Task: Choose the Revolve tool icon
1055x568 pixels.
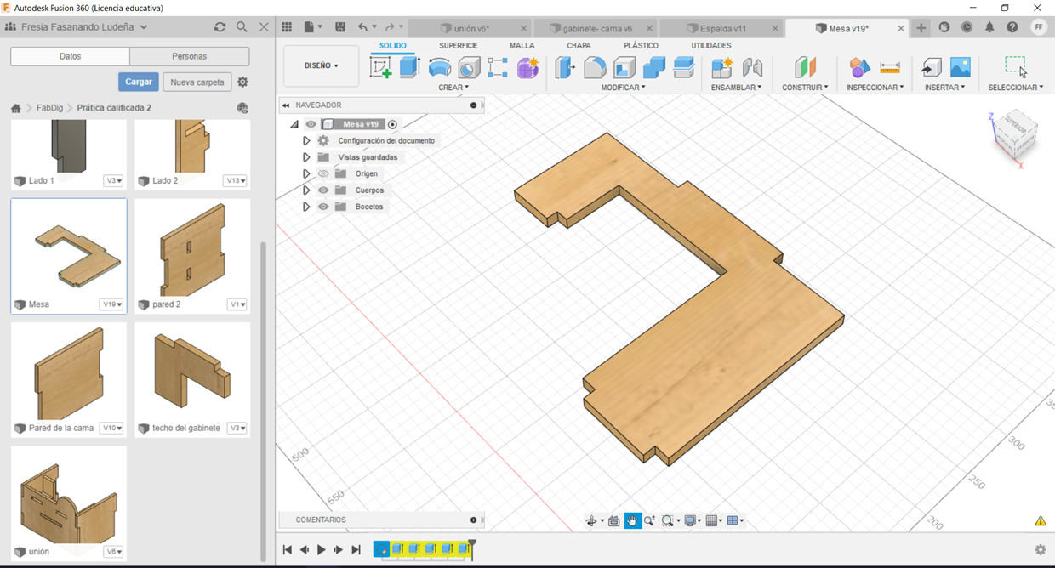Action: [439, 68]
